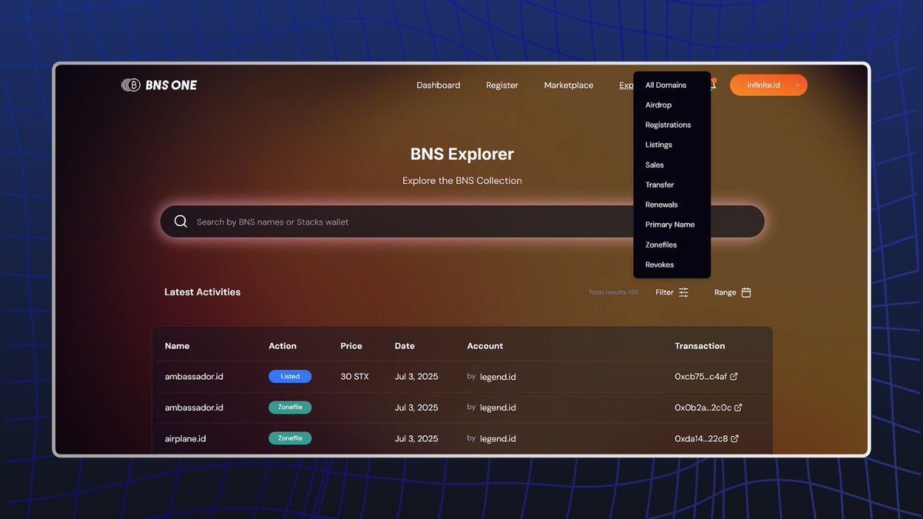Click the Latest Activities heading
This screenshot has height=519, width=923.
(x=202, y=292)
